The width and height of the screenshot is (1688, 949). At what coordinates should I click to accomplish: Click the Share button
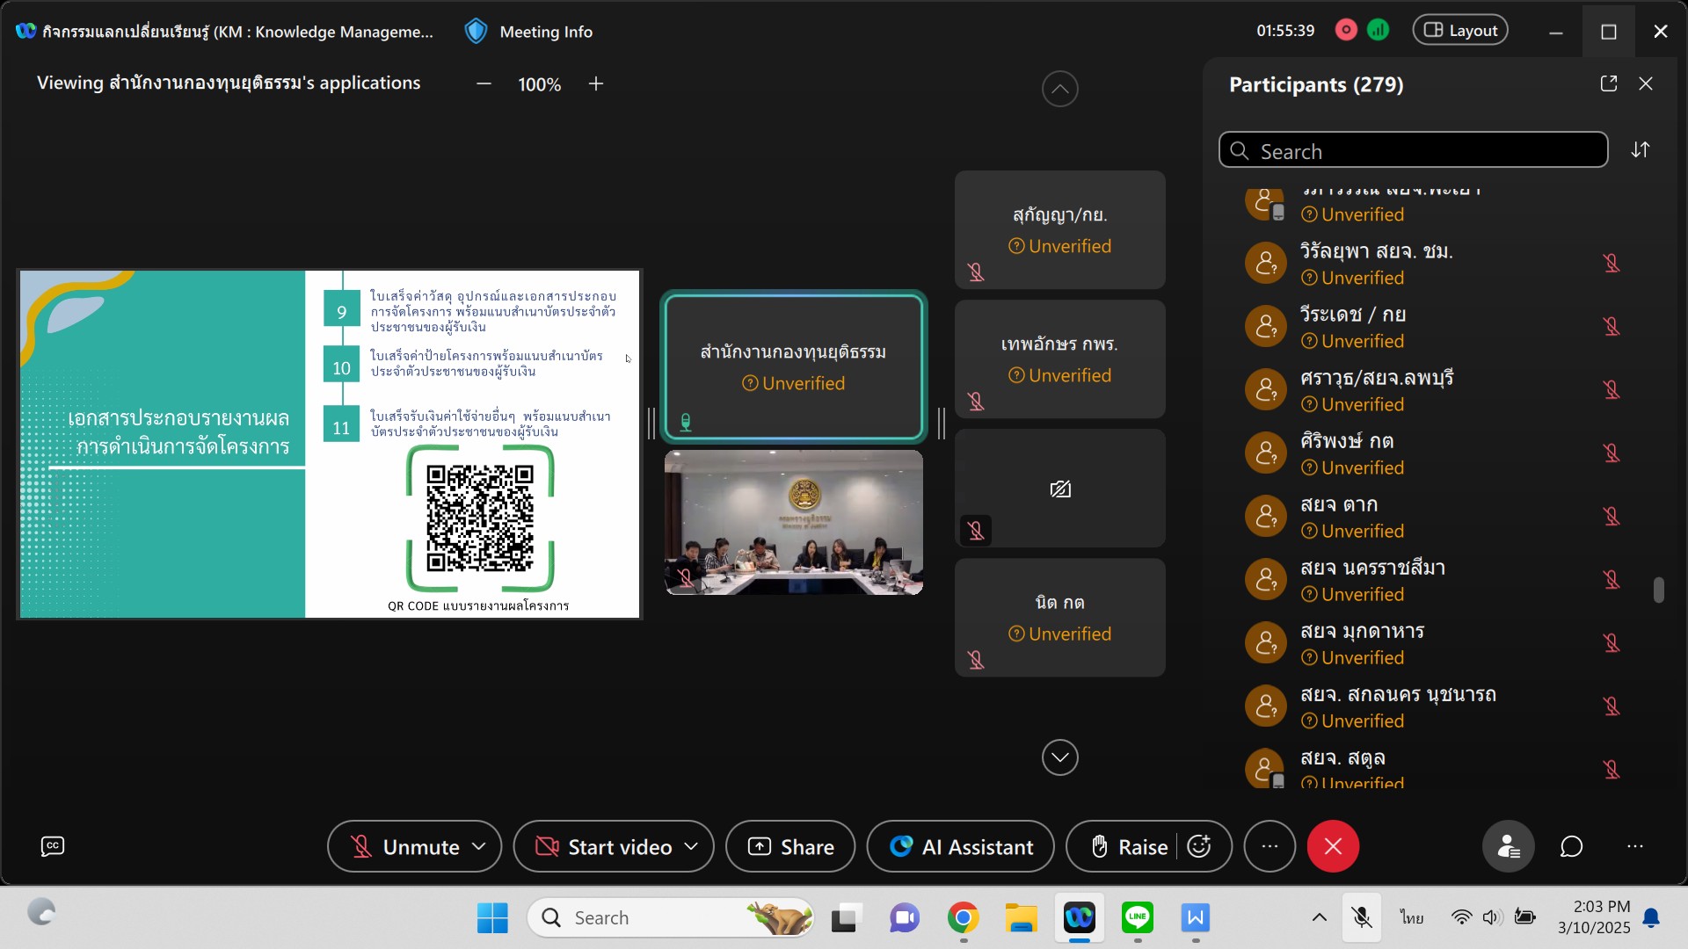789,846
